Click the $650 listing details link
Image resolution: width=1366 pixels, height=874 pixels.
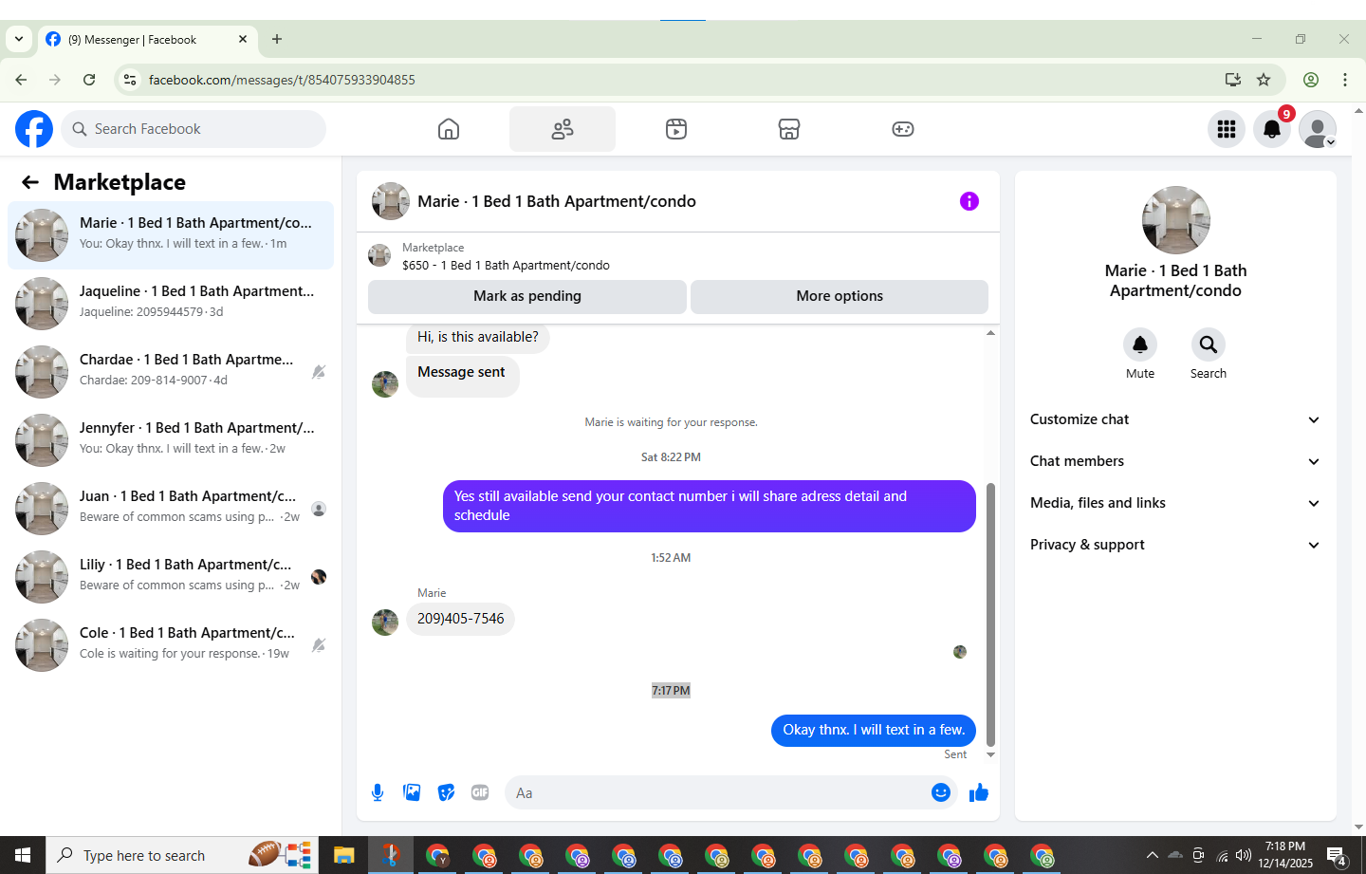[506, 266]
